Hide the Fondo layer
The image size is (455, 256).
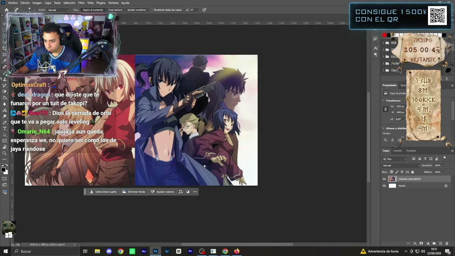(384, 186)
